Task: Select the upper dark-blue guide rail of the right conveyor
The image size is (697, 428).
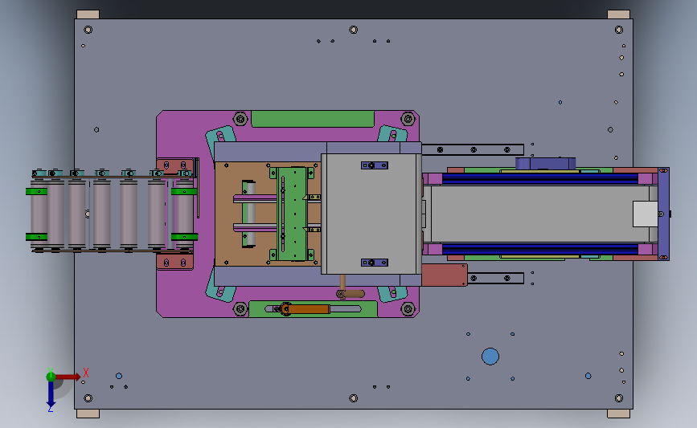Action: tap(540, 178)
